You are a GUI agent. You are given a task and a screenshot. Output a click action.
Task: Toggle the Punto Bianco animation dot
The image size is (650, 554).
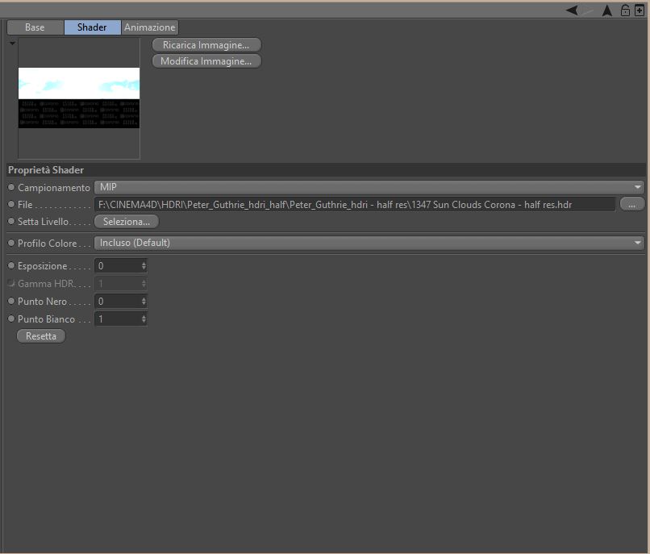(11, 319)
